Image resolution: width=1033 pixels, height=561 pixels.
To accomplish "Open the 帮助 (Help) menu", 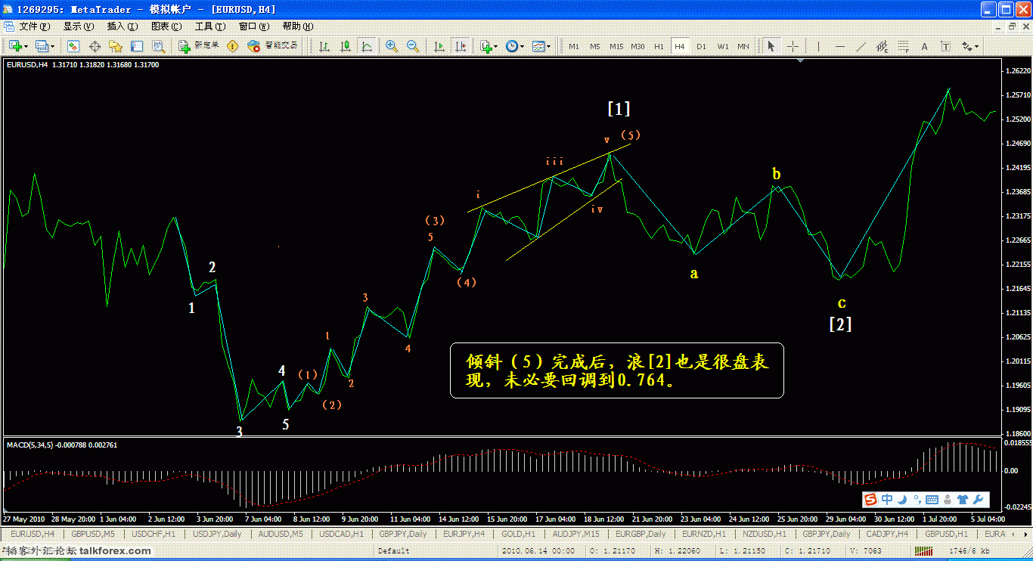I will pos(297,26).
